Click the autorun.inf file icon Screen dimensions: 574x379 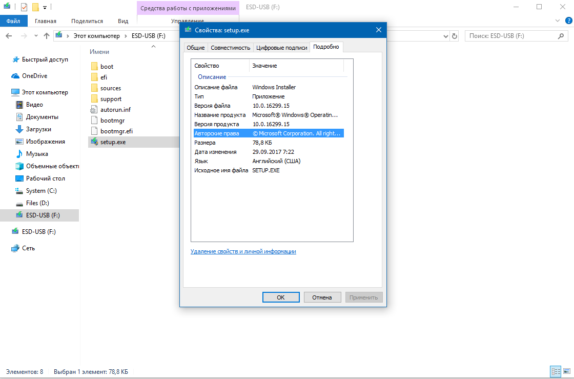(x=94, y=109)
